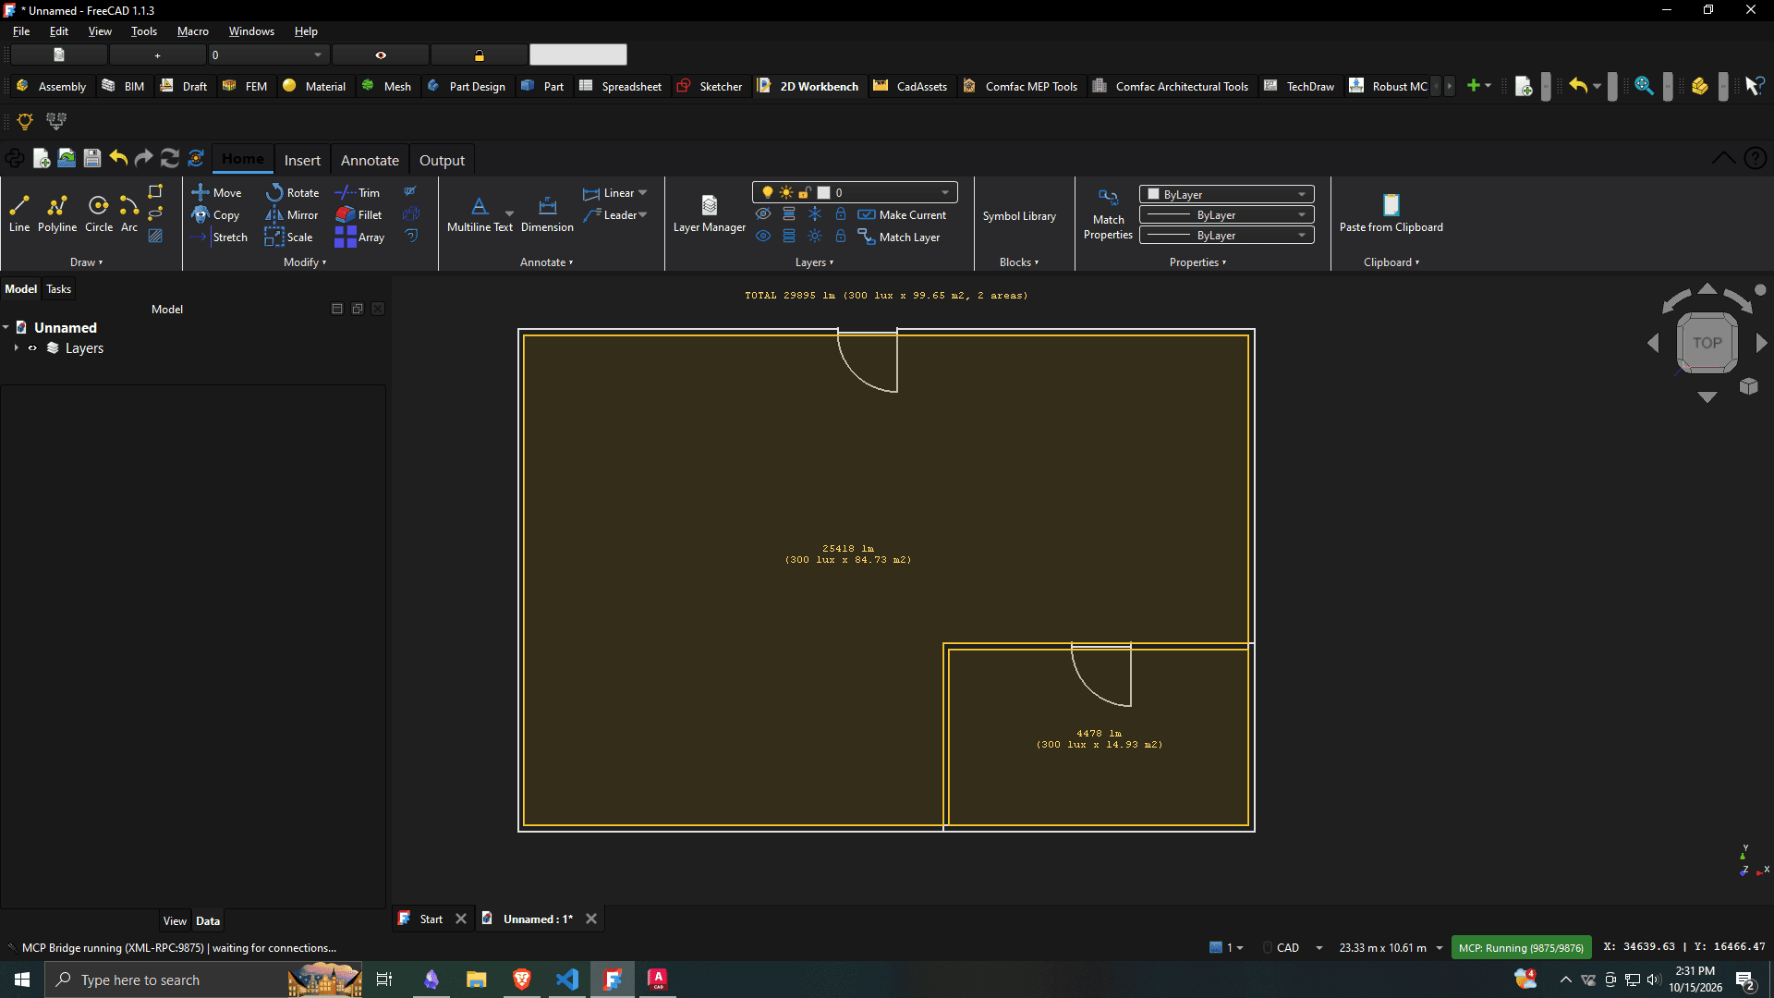Image resolution: width=1774 pixels, height=998 pixels.
Task: Click the layer-on eye icon in Layers group
Action: (x=763, y=236)
